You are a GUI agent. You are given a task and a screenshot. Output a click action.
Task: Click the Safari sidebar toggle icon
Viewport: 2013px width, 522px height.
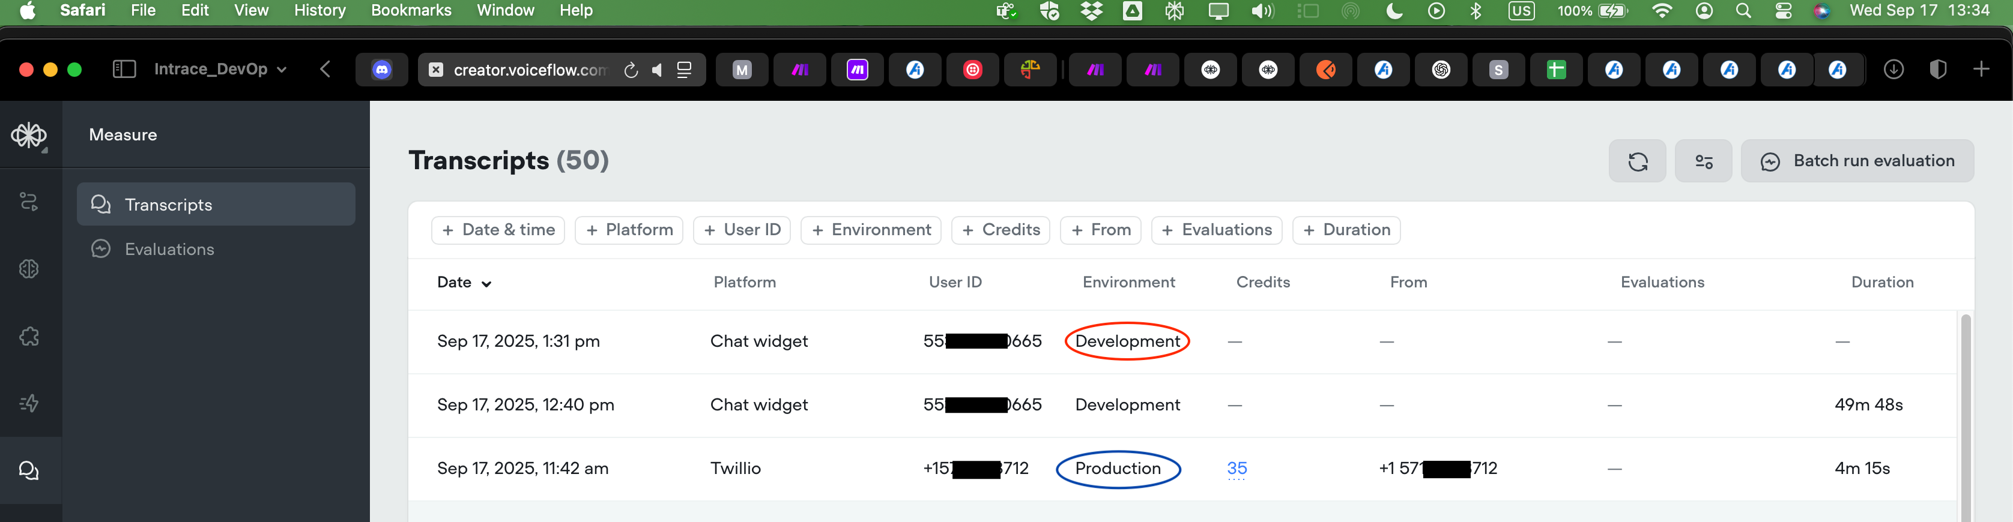pyautogui.click(x=124, y=70)
